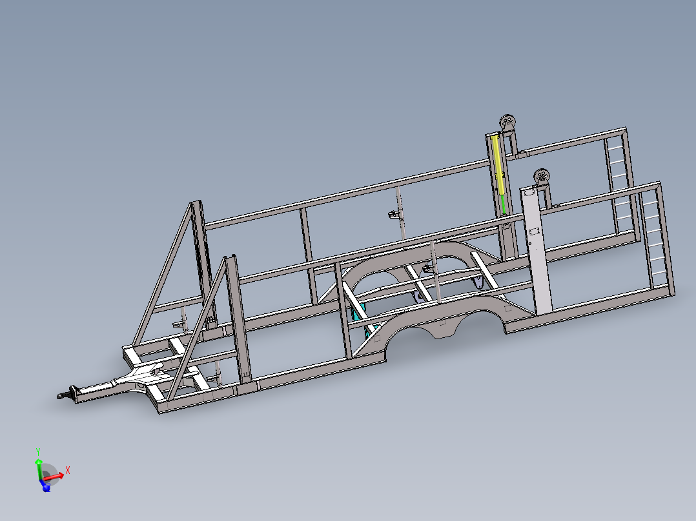This screenshot has height=521, width=696.
Task: Click the red X axis of the triad
Action: [x=54, y=477]
